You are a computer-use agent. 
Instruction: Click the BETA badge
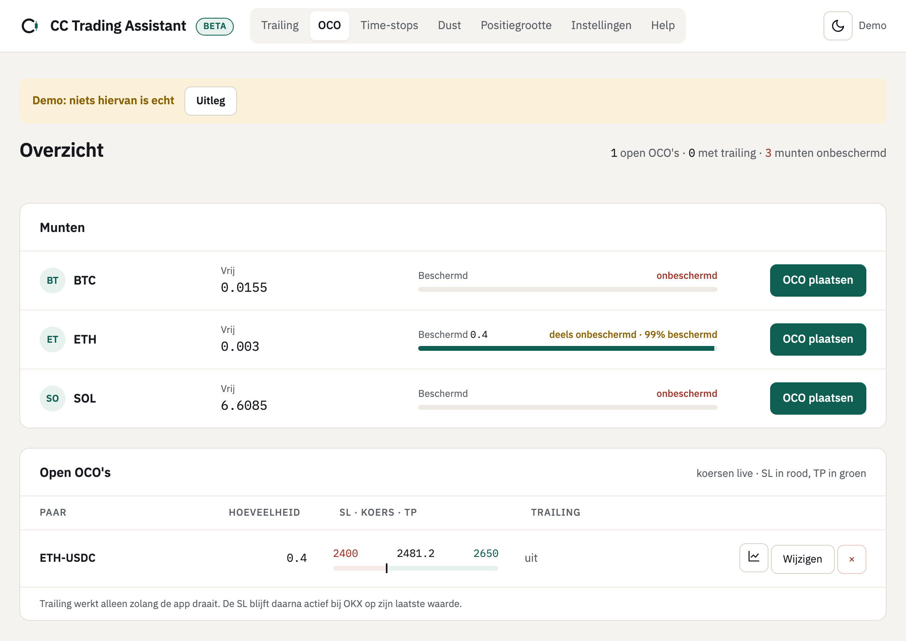click(x=215, y=26)
